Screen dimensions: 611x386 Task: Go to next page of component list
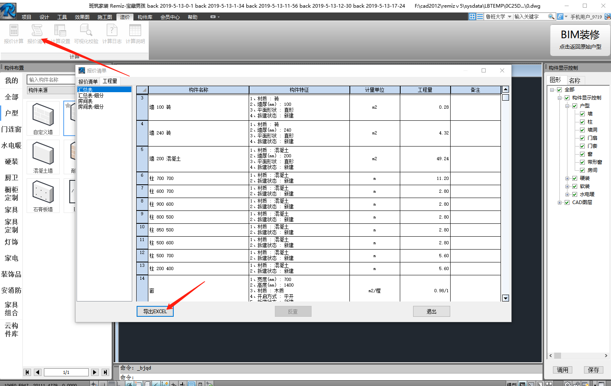tap(95, 372)
